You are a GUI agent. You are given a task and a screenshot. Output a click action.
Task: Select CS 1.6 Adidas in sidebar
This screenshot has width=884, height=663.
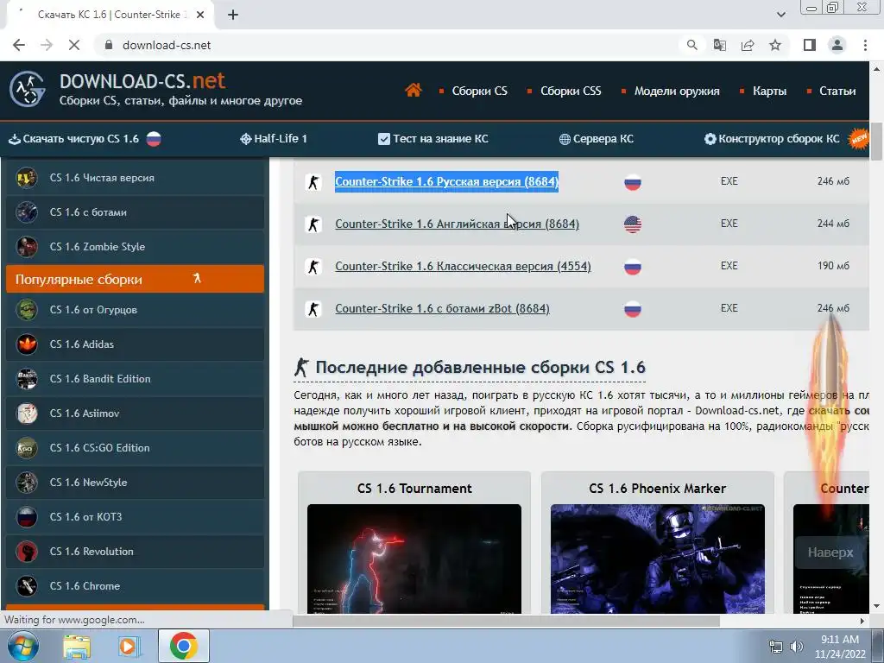[135, 344]
